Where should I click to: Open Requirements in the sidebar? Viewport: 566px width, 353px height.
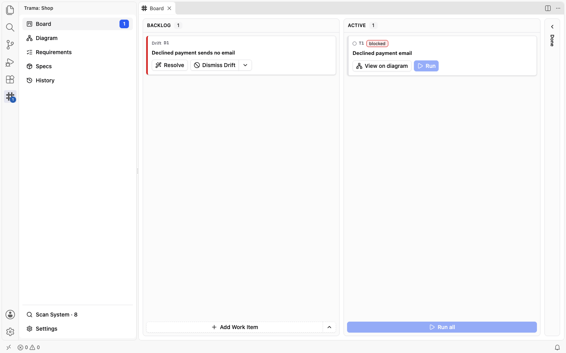[x=78, y=52]
